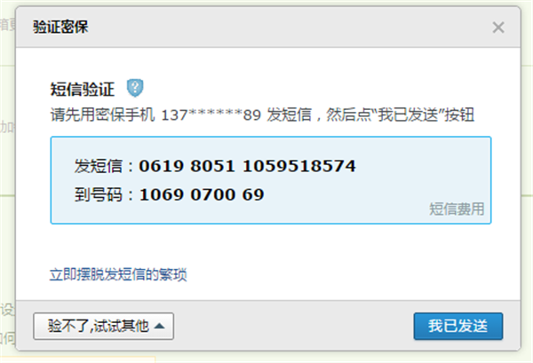The height and width of the screenshot is (363, 533).
Task: Click the 短信验证 heading text
Action: 83,90
